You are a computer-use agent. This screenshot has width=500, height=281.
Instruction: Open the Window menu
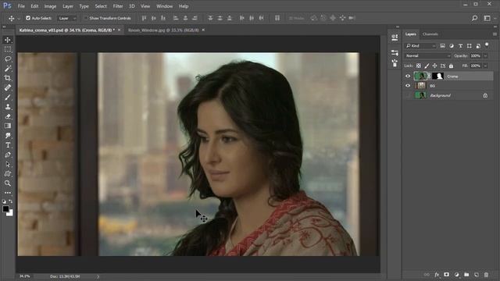click(x=164, y=6)
